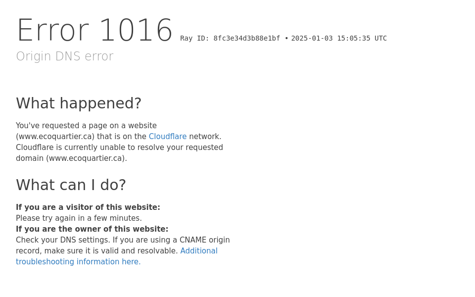This screenshot has width=475, height=297.
Task: Click the What can I do? heading
Action: point(71,185)
